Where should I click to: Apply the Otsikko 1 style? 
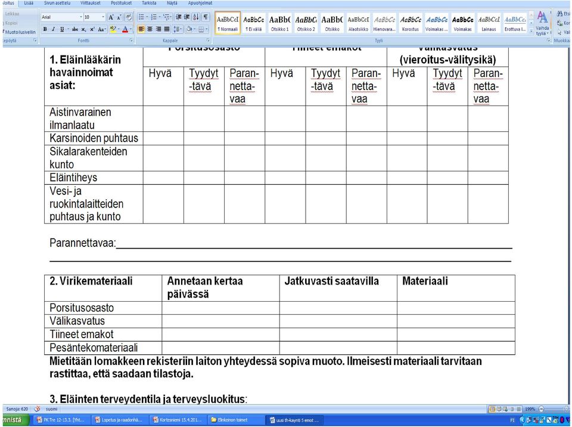[x=280, y=23]
